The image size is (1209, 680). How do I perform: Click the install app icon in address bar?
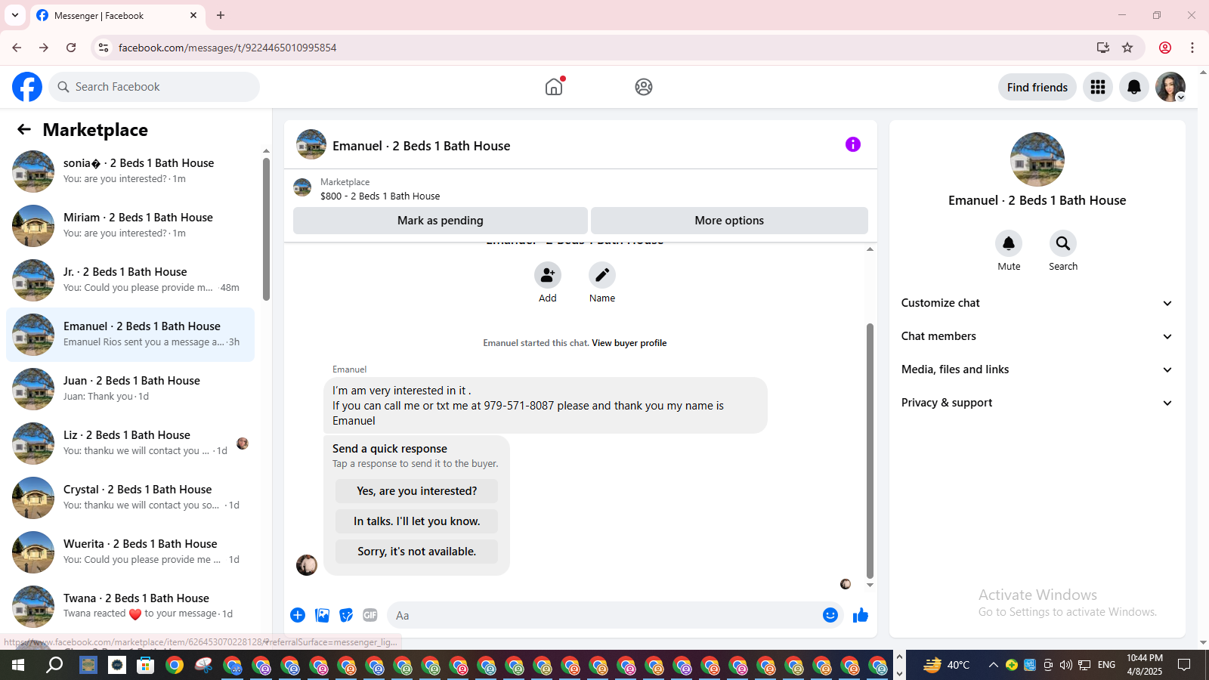[x=1103, y=48]
